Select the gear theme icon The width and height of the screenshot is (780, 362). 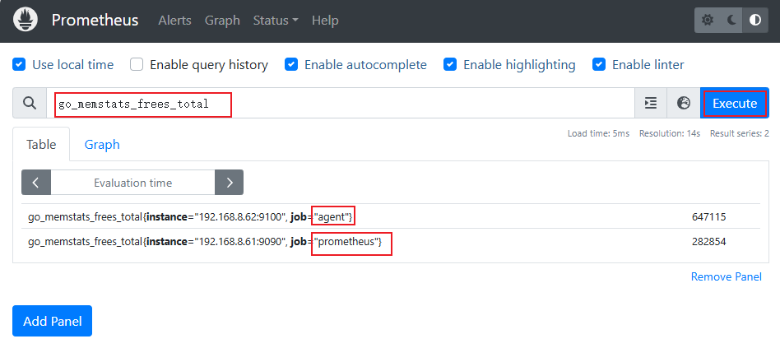[x=708, y=21]
